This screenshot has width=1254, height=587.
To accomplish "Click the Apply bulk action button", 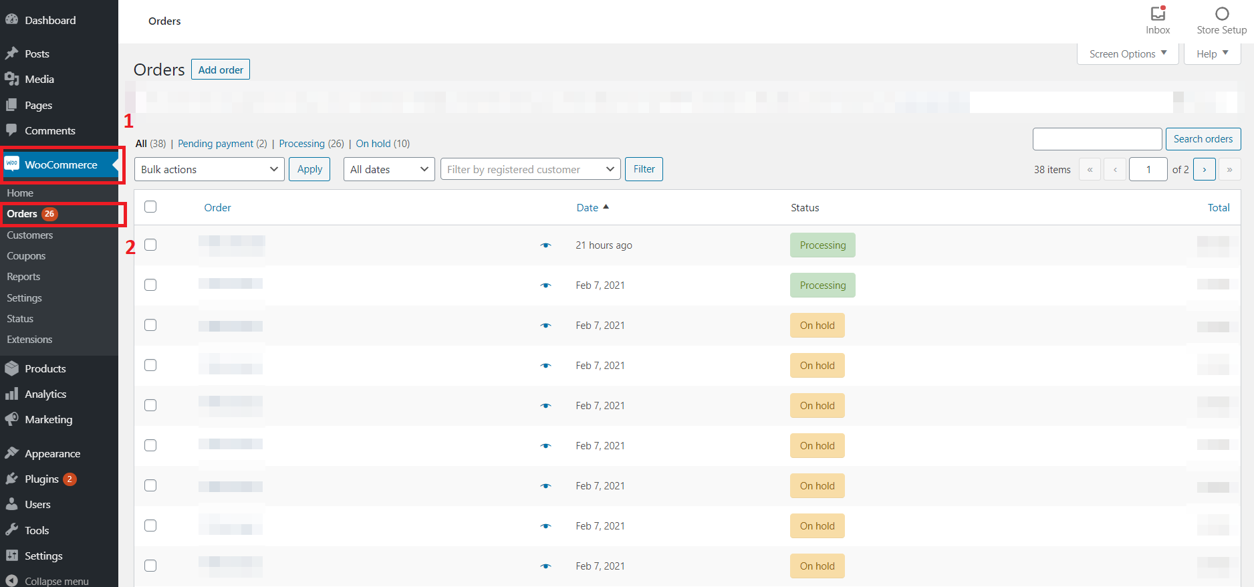I will (309, 169).
